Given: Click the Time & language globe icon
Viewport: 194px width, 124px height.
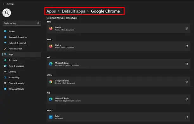Looking at the screenshot, I should click(5, 66).
